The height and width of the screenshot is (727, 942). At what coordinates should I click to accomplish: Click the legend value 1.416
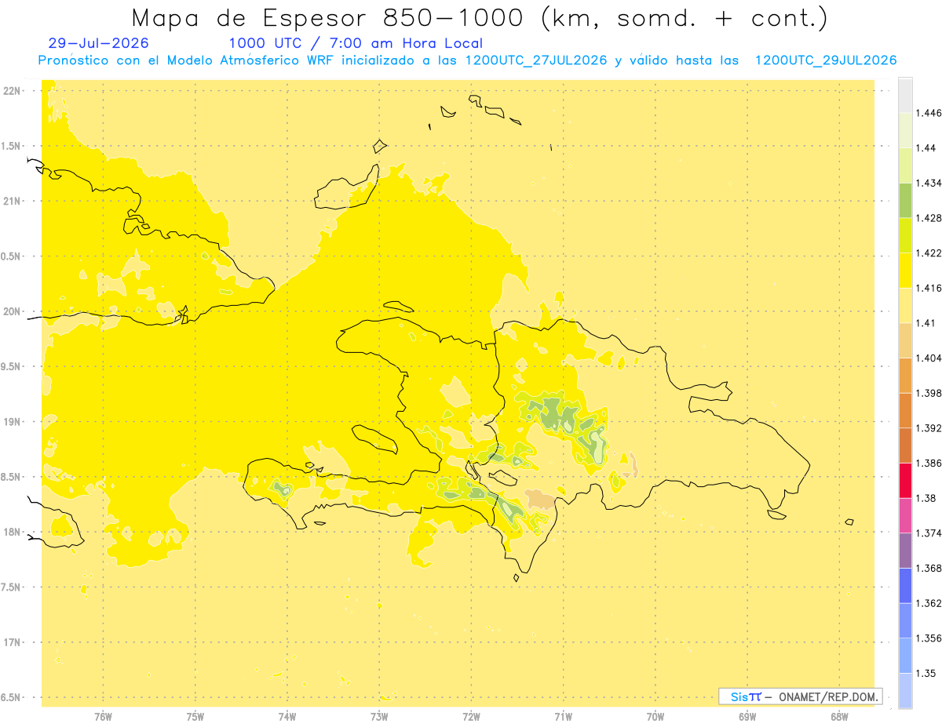click(929, 288)
